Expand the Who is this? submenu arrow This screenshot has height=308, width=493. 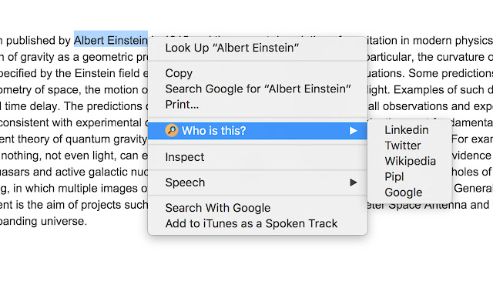(354, 131)
